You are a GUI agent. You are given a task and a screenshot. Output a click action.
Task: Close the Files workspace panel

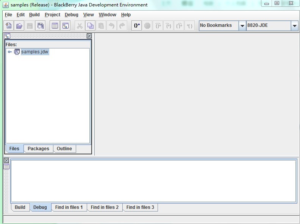point(89,36)
